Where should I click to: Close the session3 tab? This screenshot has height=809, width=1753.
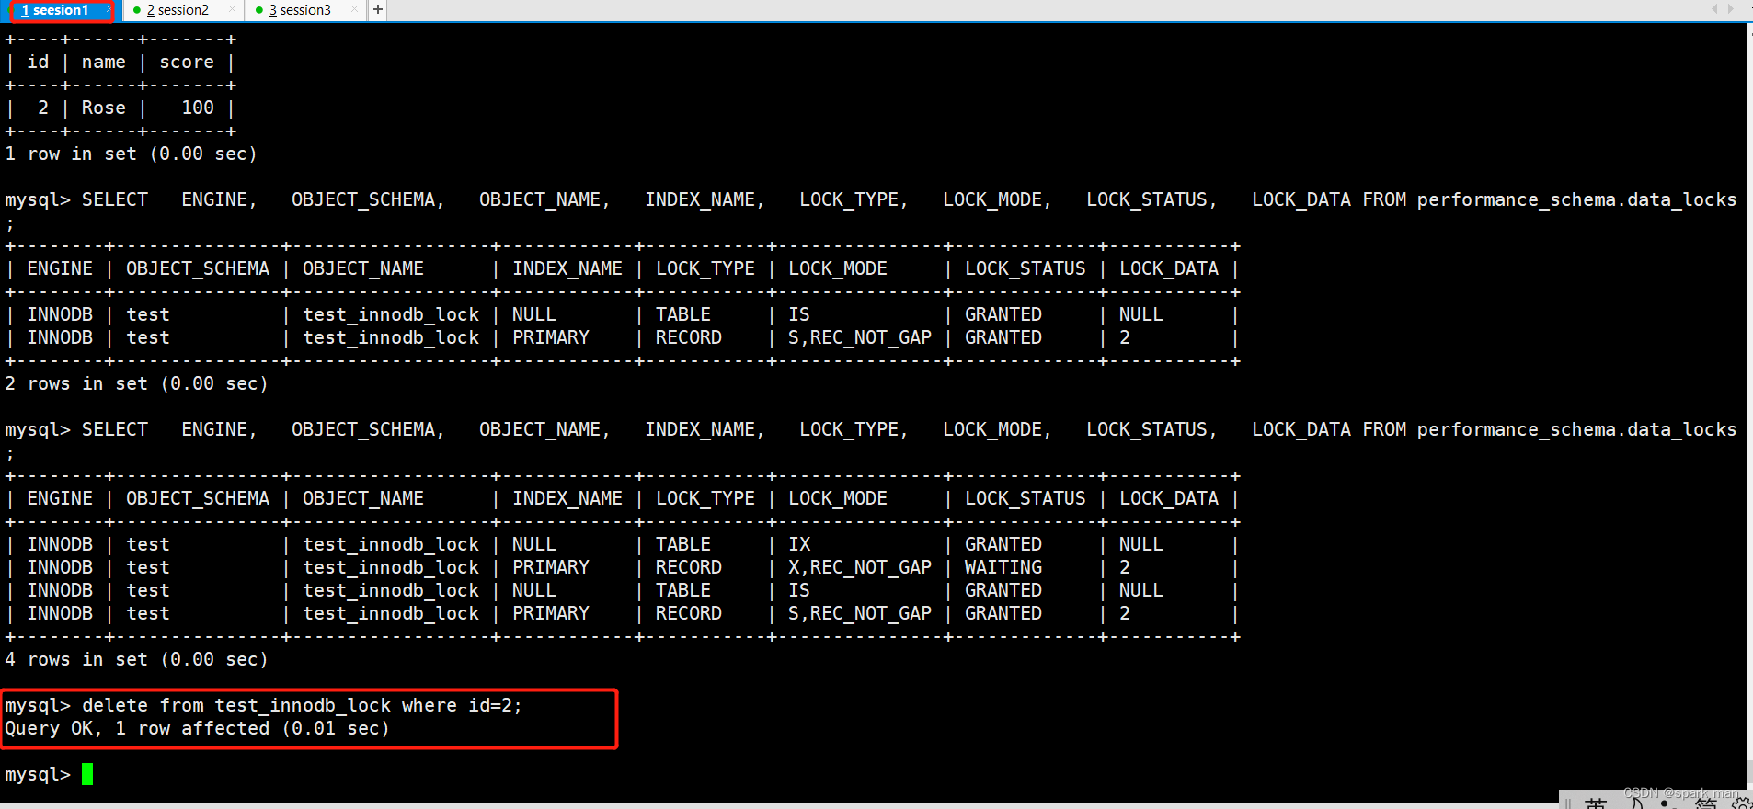coord(355,10)
